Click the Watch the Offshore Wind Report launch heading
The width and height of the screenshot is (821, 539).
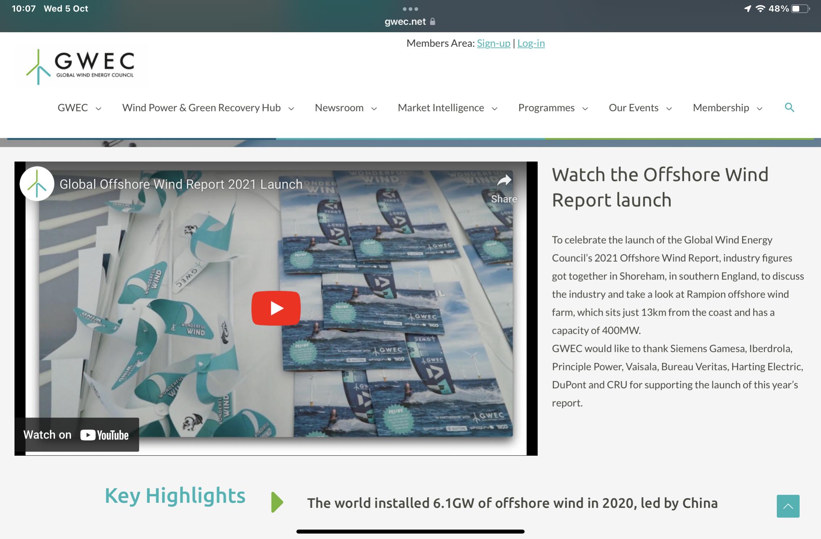(x=660, y=187)
